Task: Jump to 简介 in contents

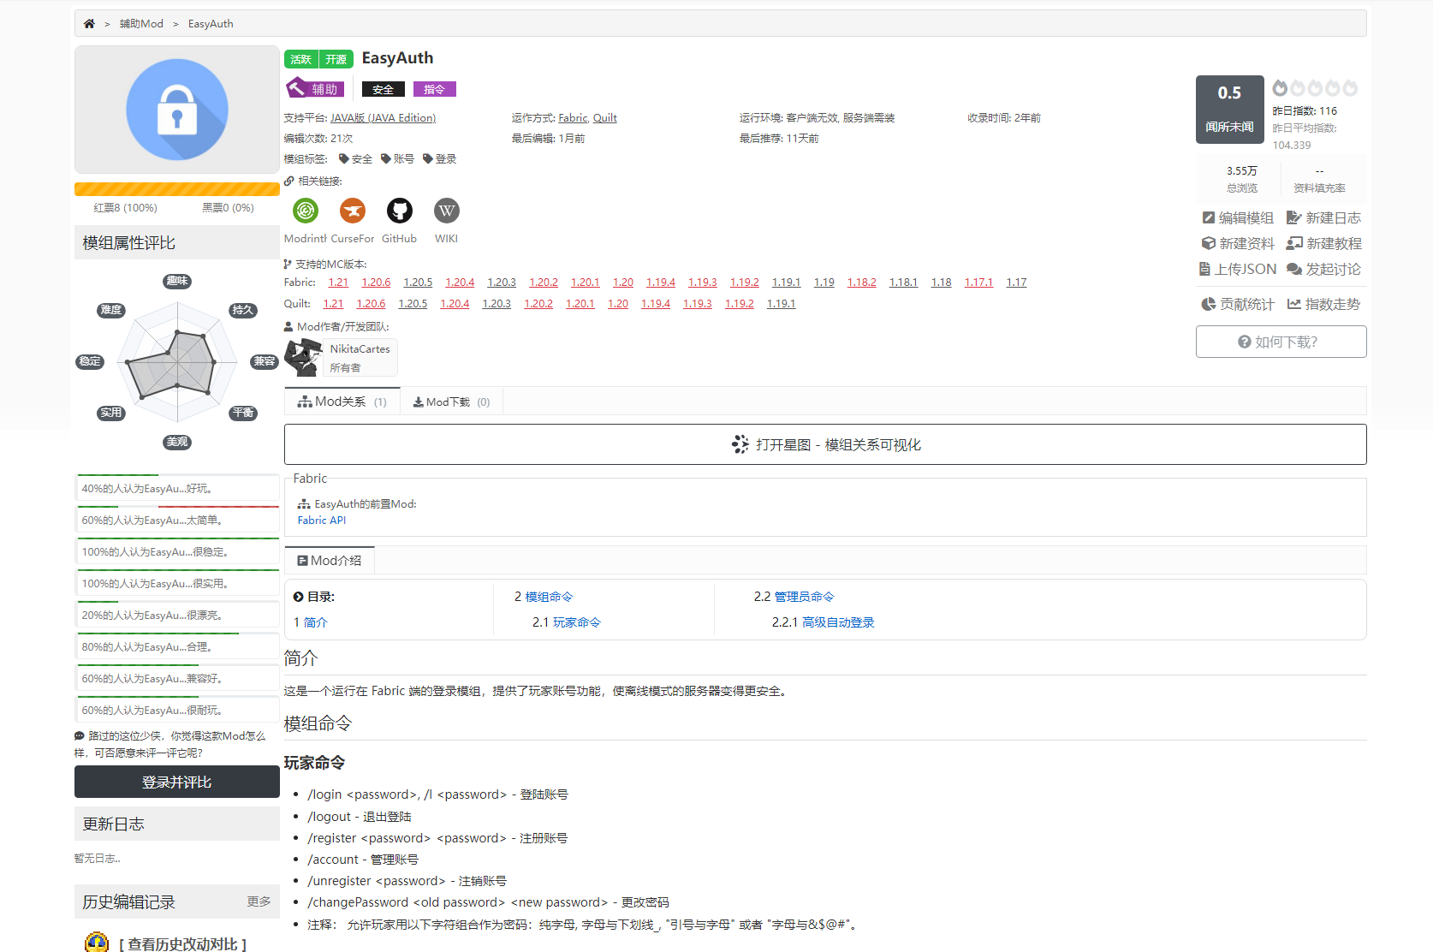Action: tap(316, 622)
